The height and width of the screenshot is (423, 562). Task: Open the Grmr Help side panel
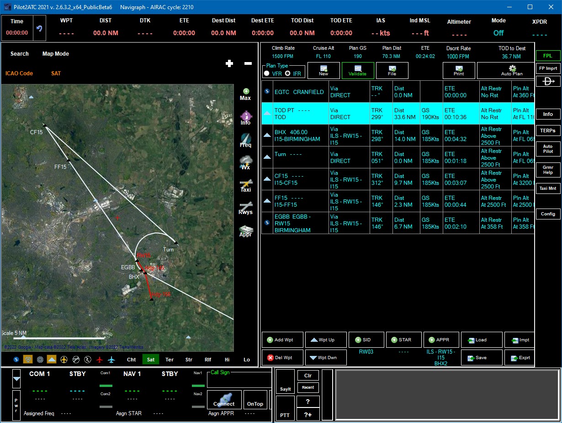tap(548, 169)
